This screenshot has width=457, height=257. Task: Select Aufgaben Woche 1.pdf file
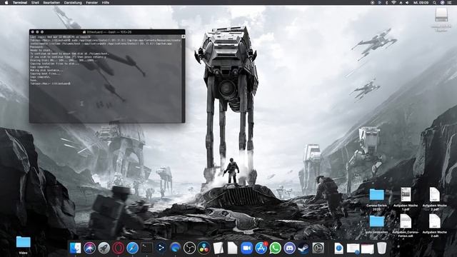click(x=406, y=195)
